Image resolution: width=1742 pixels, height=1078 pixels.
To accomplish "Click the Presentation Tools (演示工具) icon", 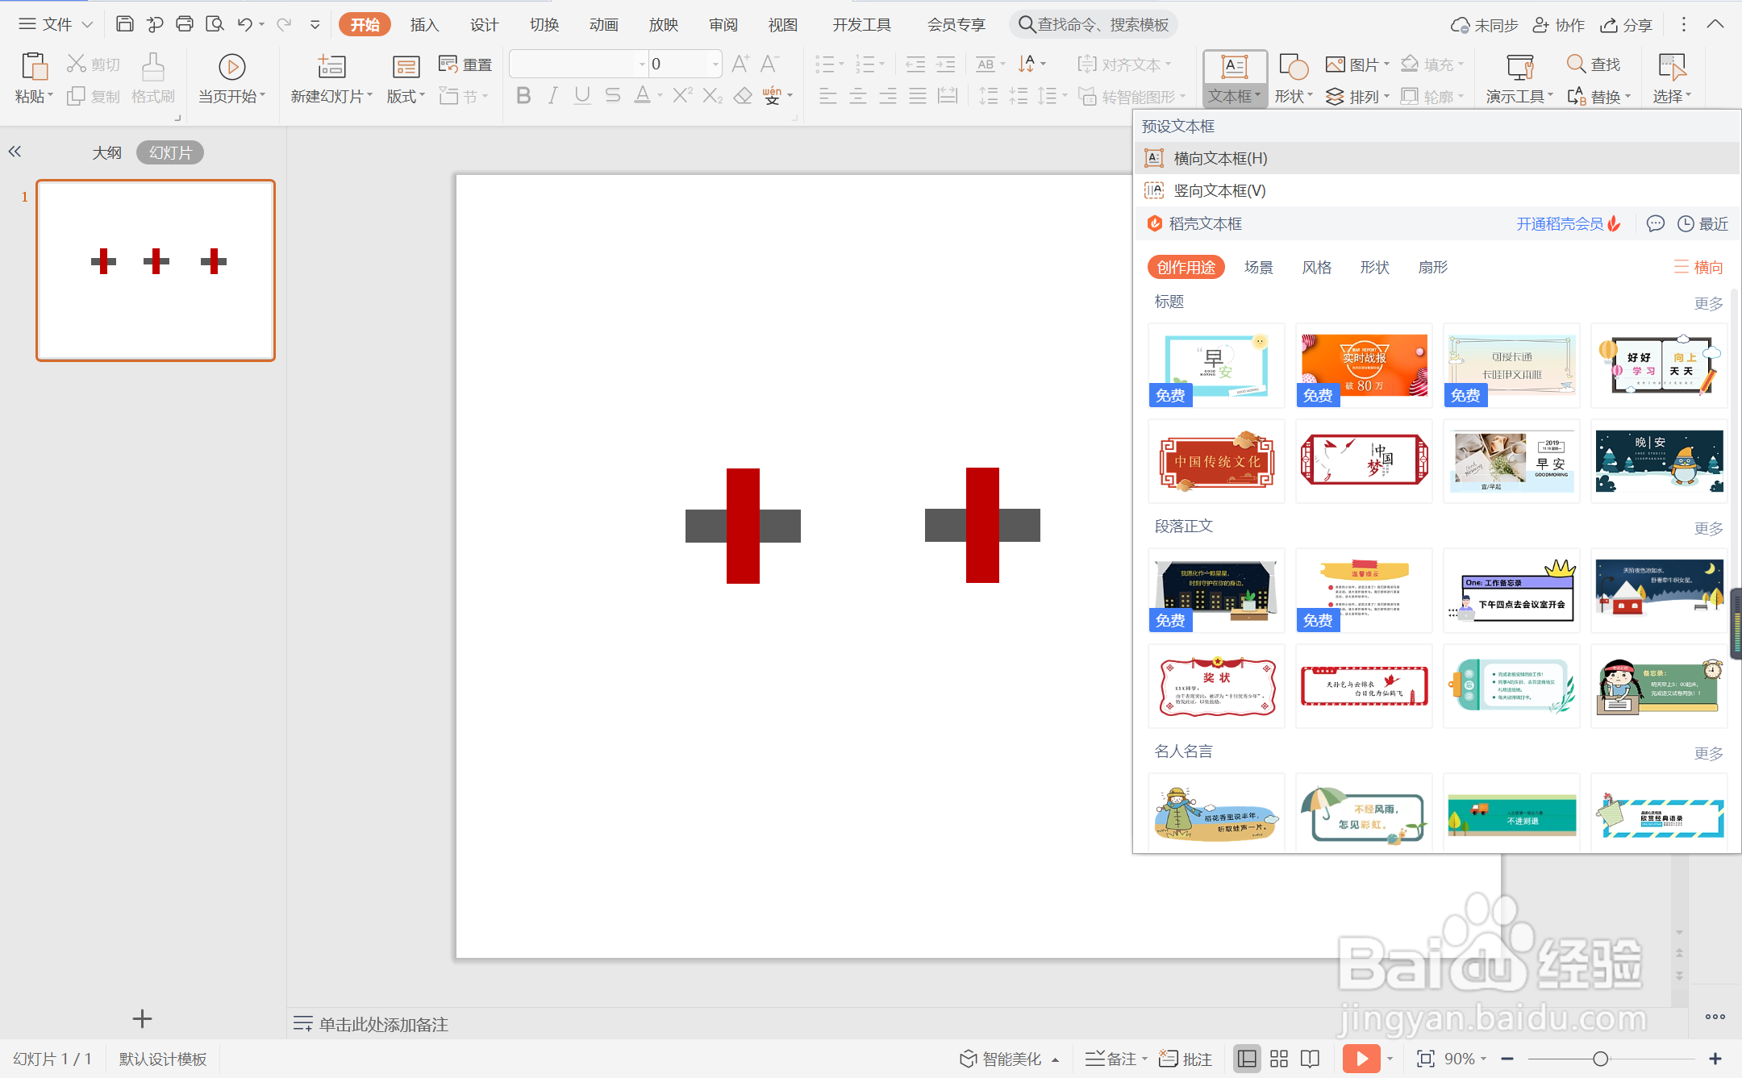I will (1519, 66).
